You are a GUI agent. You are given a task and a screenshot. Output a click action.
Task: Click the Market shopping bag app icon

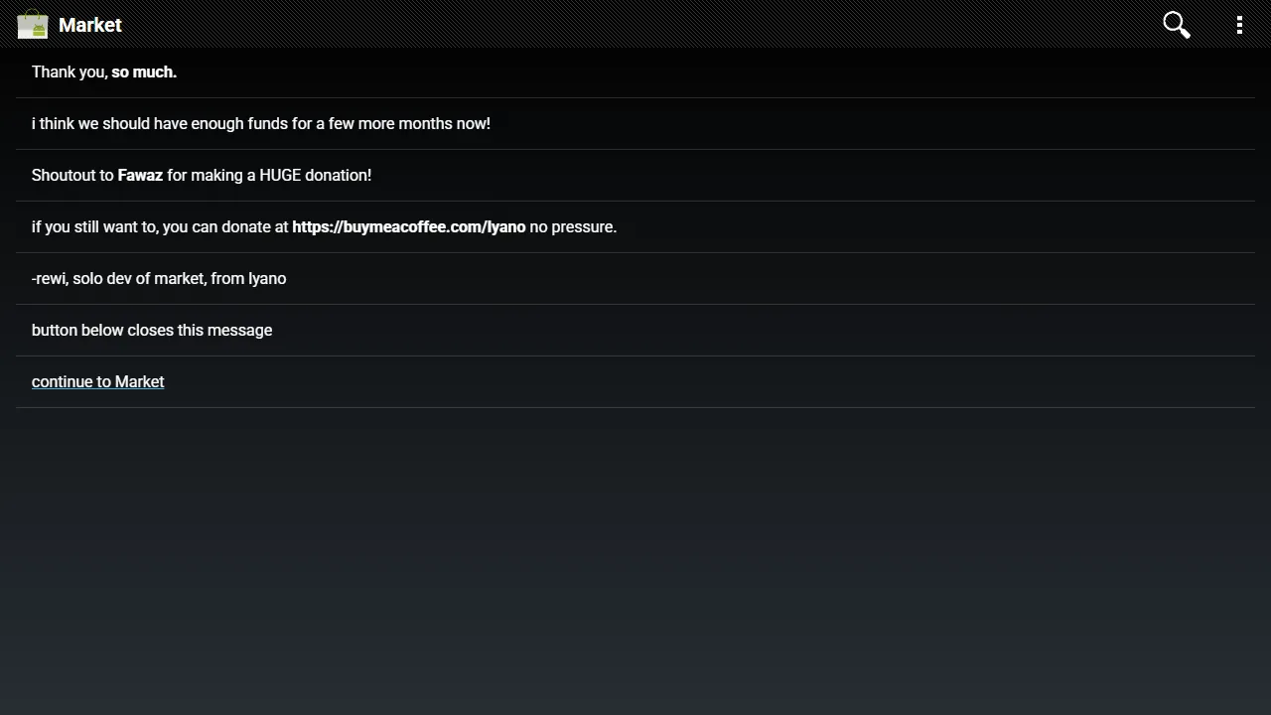(x=33, y=25)
